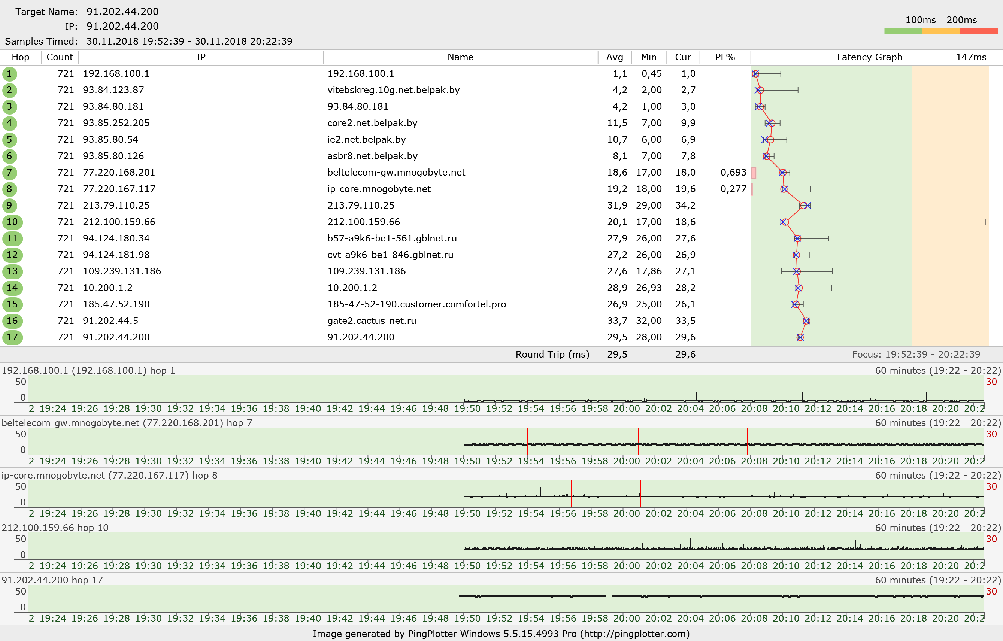Image resolution: width=1003 pixels, height=641 pixels.
Task: Click the green hop 16 circle icon
Action: 12,321
